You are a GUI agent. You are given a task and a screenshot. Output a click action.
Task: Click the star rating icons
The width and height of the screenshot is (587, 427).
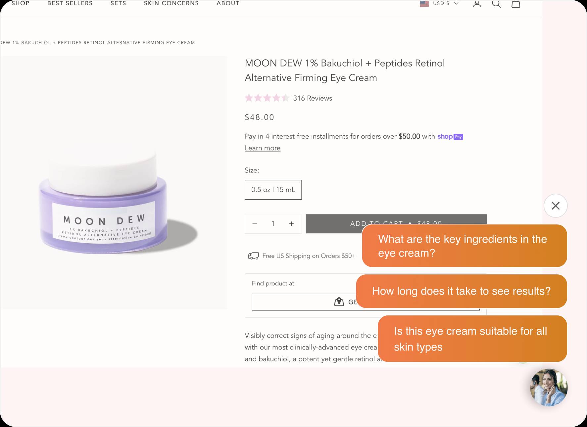[x=267, y=98]
